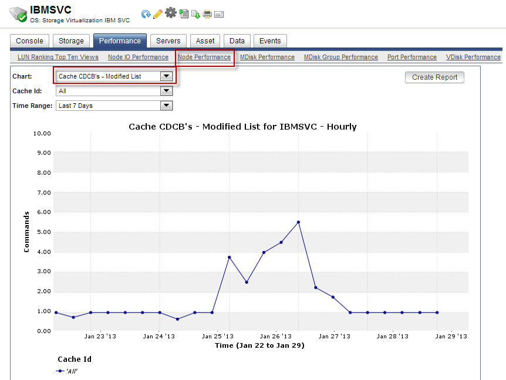Click the email envelope icon
506x380 pixels.
click(x=219, y=15)
